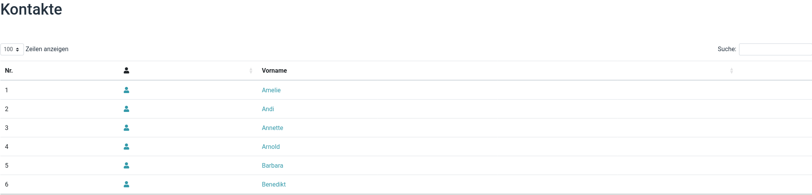Open contact Barbara
This screenshot has height=195, width=812.
tap(272, 165)
